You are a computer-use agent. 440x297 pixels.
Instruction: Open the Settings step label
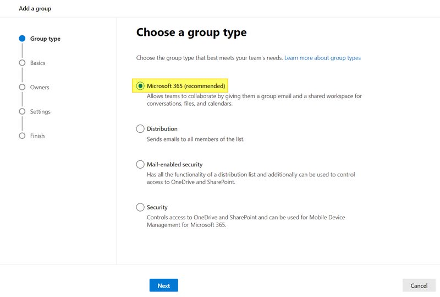click(x=40, y=111)
